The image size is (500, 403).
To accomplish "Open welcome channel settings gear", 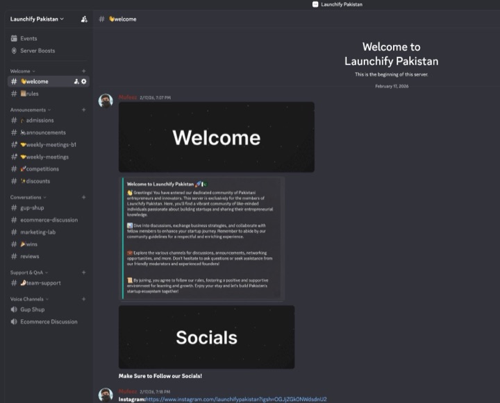I will pos(83,82).
